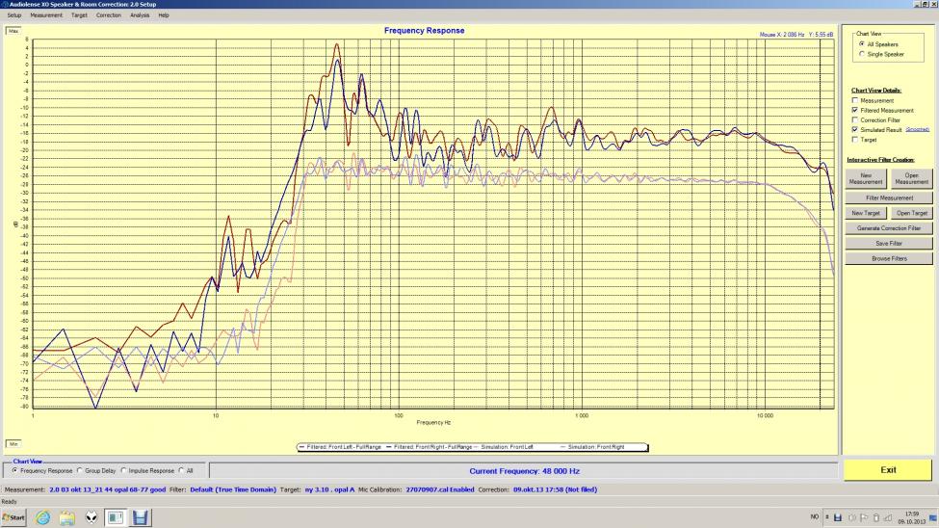Screen dimensions: 939x528
Task: Click the Smoothed link beside Simulated Result
Action: coord(917,129)
